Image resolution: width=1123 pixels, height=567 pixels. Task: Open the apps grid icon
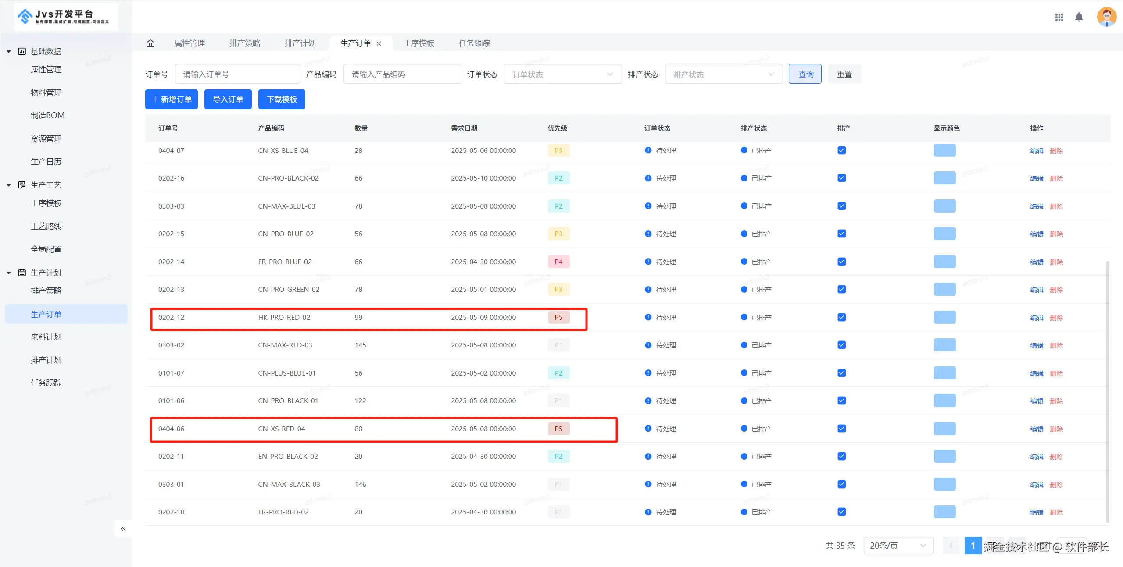[x=1059, y=18]
